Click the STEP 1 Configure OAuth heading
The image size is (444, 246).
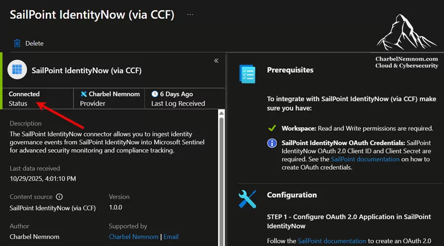coord(349,221)
